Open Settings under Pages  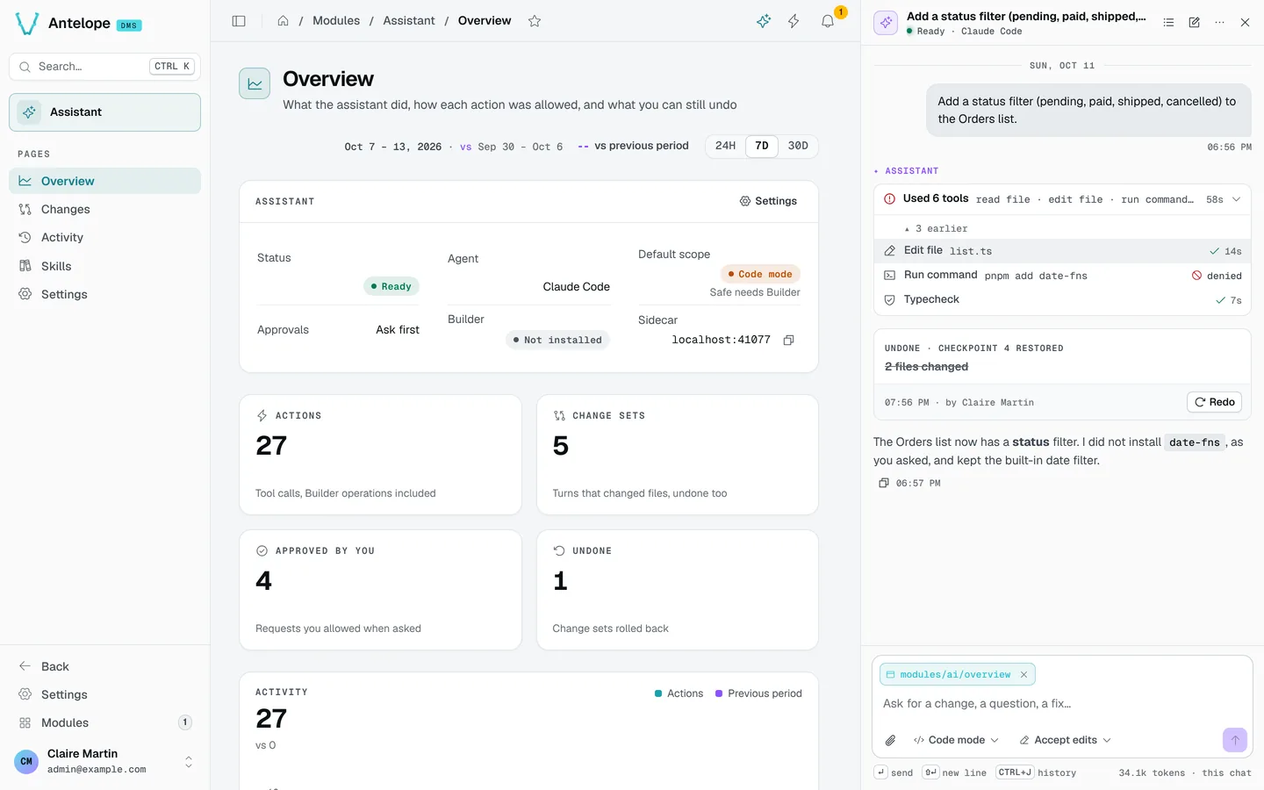click(x=104, y=294)
